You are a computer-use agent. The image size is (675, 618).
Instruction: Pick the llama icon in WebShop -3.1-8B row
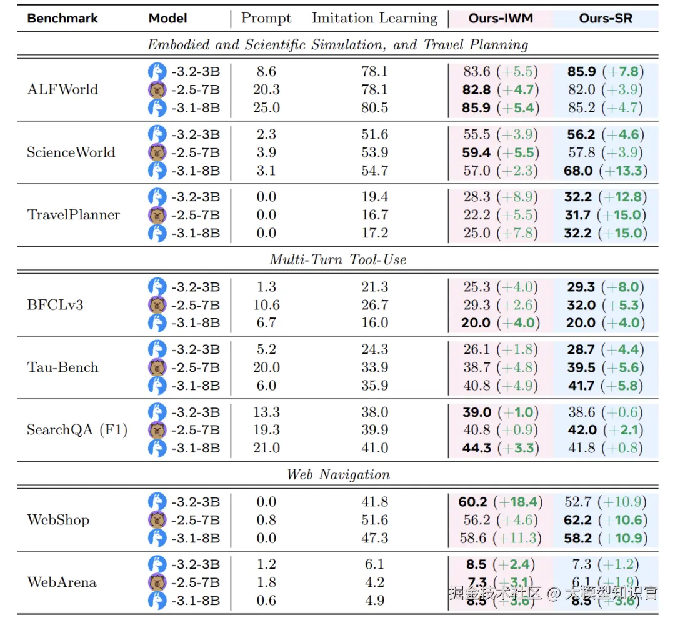pos(157,538)
